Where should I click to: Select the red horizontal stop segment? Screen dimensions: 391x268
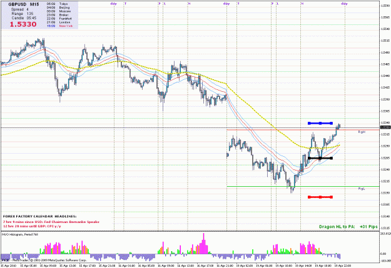(x=320, y=197)
